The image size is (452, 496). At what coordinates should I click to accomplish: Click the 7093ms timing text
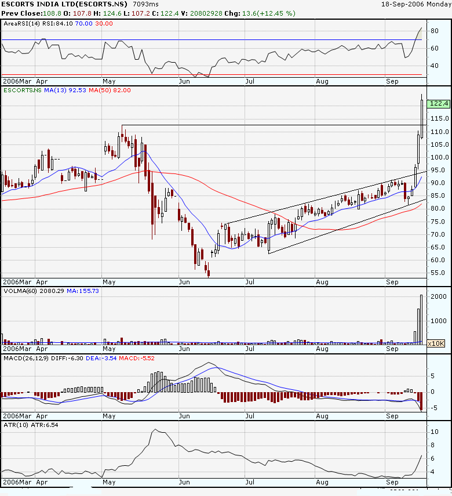(x=145, y=4)
